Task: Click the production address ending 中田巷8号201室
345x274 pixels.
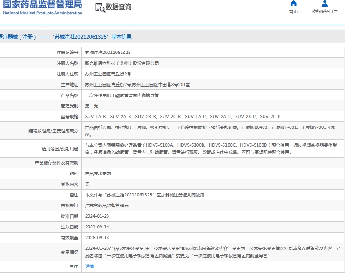Action: (137, 85)
